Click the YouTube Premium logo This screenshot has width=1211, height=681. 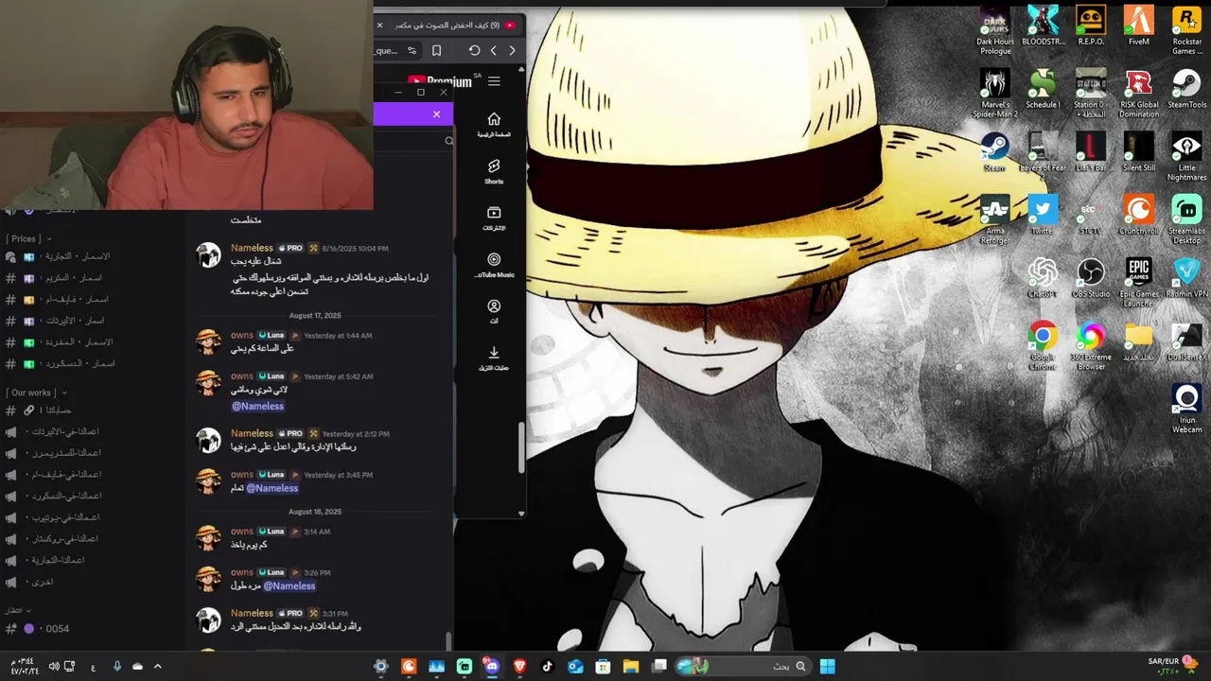(x=440, y=81)
